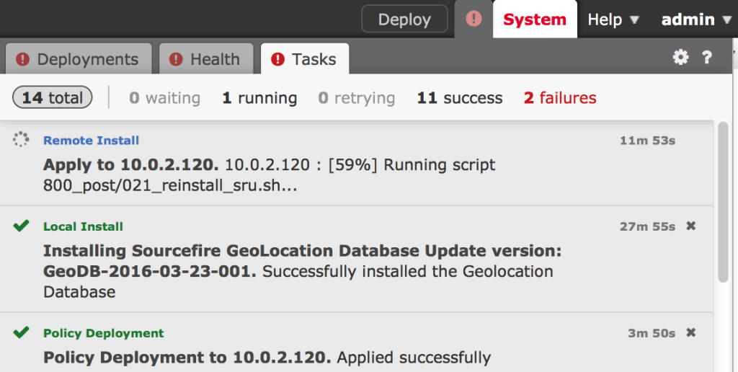Click the task list vertical scrollbar
738x372 pixels.
click(723, 202)
